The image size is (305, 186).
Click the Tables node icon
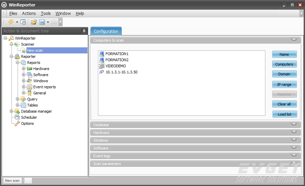[23, 105]
